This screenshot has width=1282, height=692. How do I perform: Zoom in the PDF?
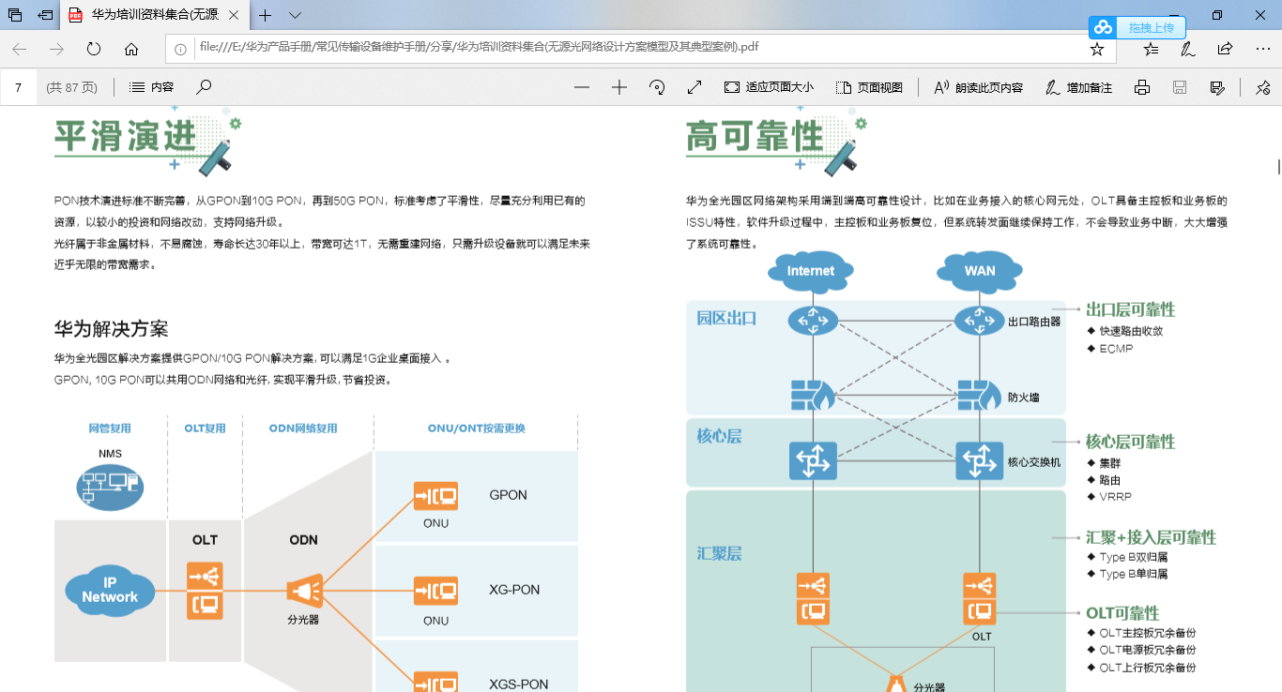pos(619,87)
